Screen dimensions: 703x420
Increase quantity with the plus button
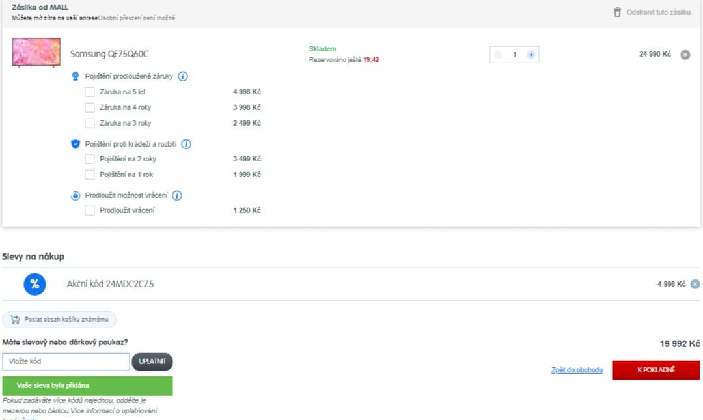(531, 55)
